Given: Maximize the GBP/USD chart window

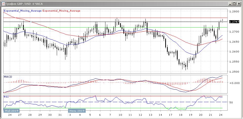Looking at the screenshot, I should coord(234,4).
